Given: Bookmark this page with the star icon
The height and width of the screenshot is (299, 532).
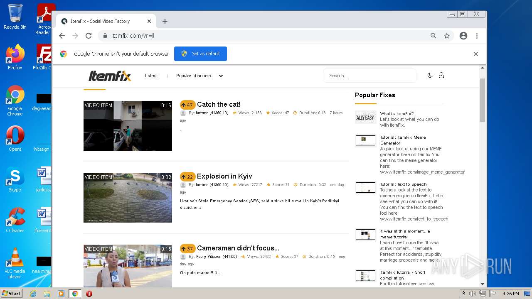Looking at the screenshot, I should [x=447, y=36].
